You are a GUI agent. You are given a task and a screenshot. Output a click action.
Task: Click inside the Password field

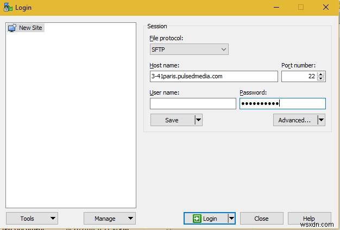[x=282, y=103]
